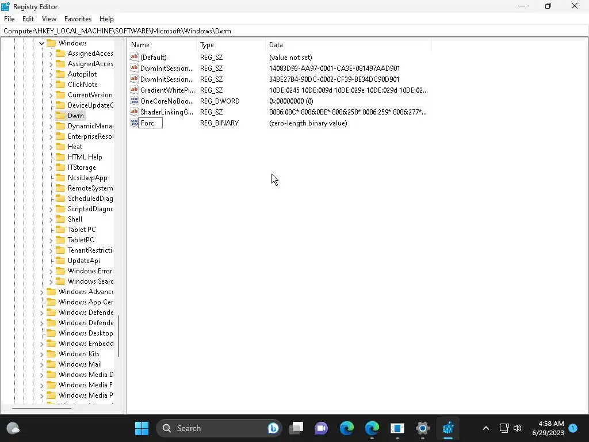Click the REG_BINARY type cell
This screenshot has height=442, width=589.
(219, 123)
